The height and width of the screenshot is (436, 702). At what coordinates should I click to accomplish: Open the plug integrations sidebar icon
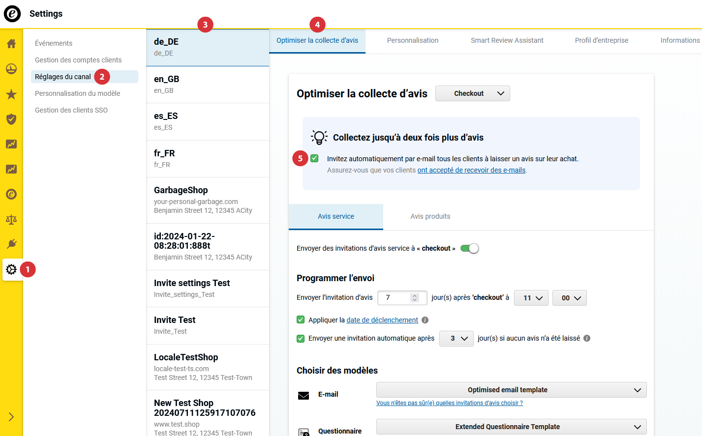click(x=11, y=244)
